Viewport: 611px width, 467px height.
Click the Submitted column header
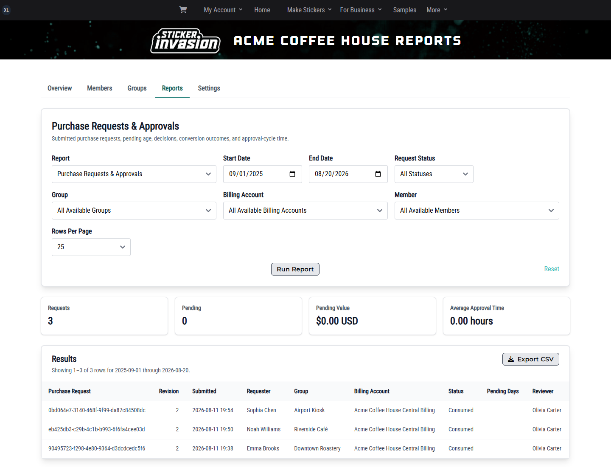(x=204, y=391)
